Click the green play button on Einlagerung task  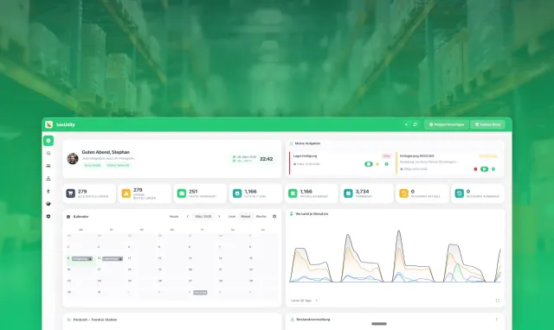(484, 169)
